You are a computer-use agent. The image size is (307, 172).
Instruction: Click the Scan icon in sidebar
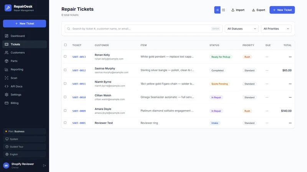click(7, 78)
